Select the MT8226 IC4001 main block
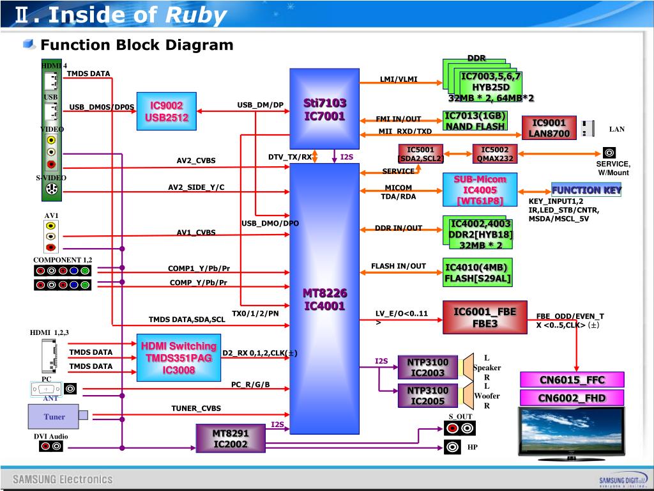654x491 pixels. pyautogui.click(x=324, y=299)
